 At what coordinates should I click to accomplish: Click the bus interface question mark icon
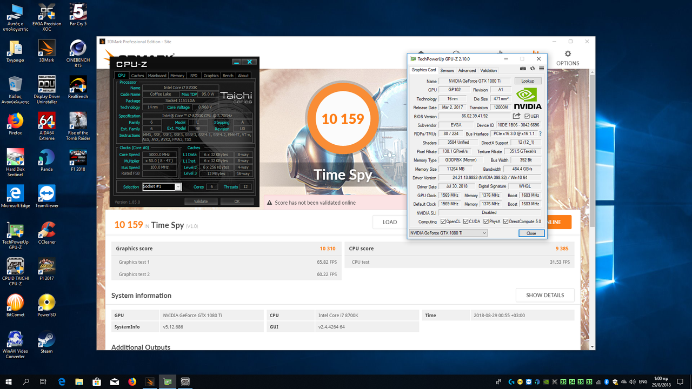[540, 133]
